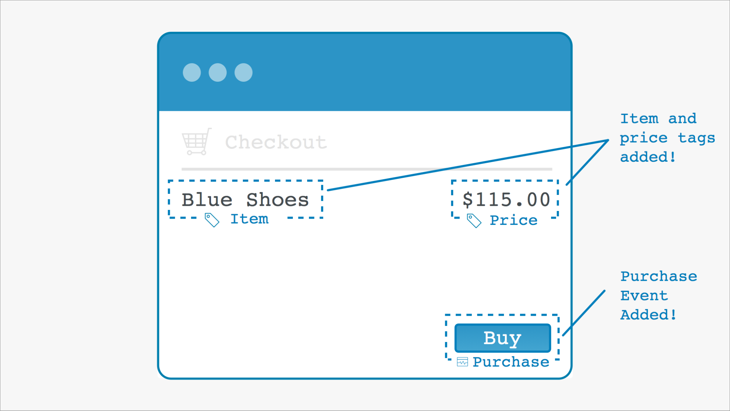Screen dimensions: 730x411
Task: Click the middle window dot
Action: [x=218, y=72]
